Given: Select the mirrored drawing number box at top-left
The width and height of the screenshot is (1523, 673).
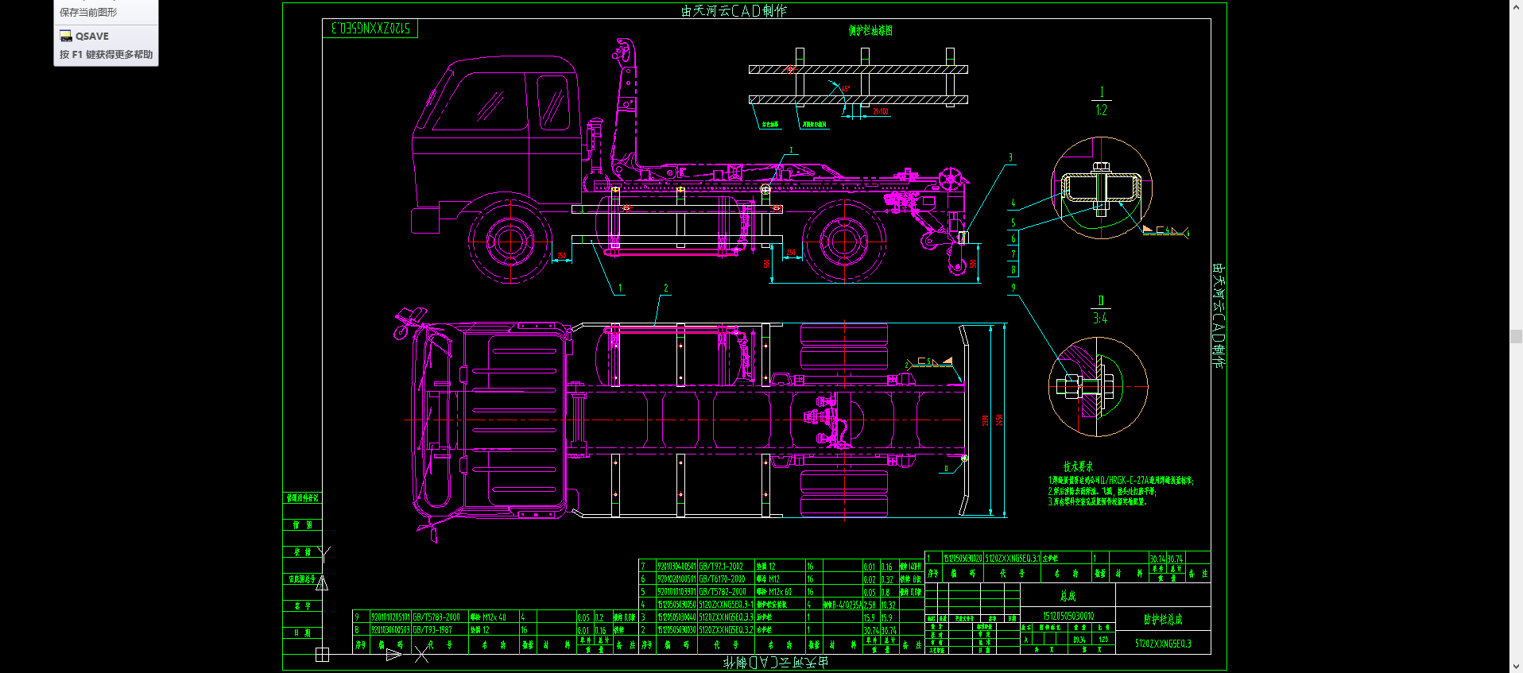Looking at the screenshot, I should [x=370, y=29].
